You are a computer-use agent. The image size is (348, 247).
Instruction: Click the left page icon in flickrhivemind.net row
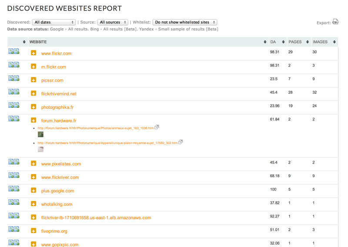[x=11, y=91]
